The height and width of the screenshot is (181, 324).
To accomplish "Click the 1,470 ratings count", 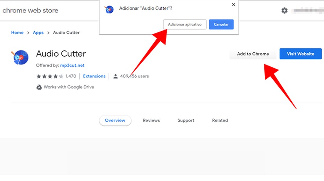I will [x=71, y=76].
